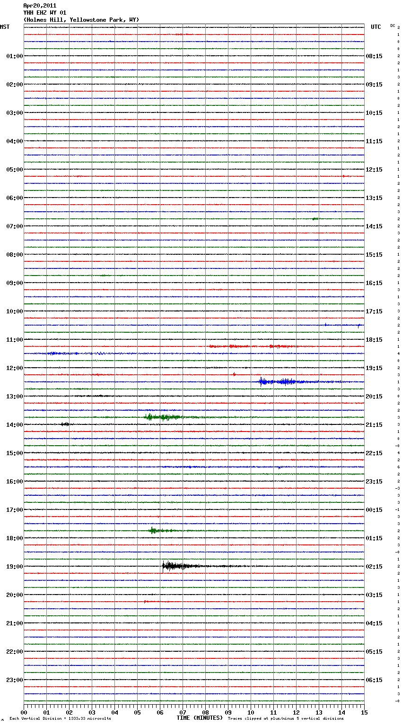Click the Holmes Hill, Yellowstone Park location text
The width and height of the screenshot is (402, 725).
(81, 20)
